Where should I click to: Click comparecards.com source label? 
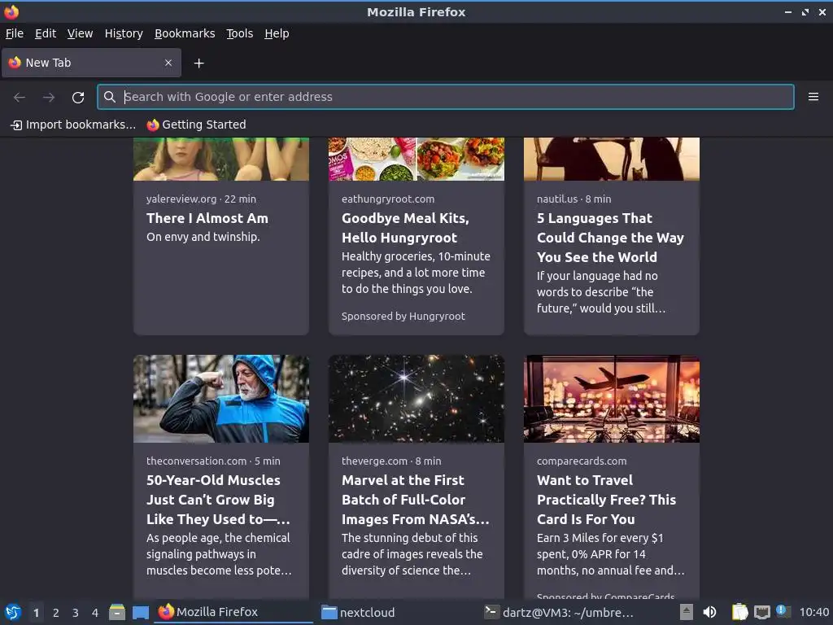[x=582, y=461]
